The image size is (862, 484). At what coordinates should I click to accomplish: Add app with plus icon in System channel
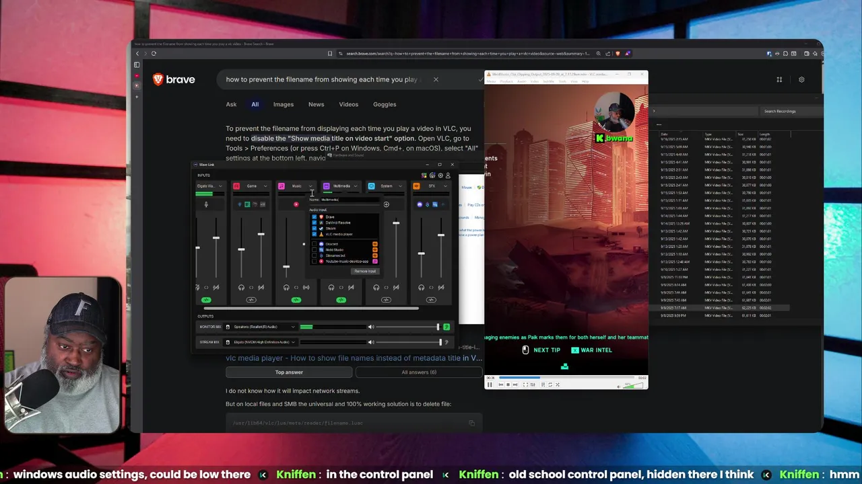tap(387, 204)
